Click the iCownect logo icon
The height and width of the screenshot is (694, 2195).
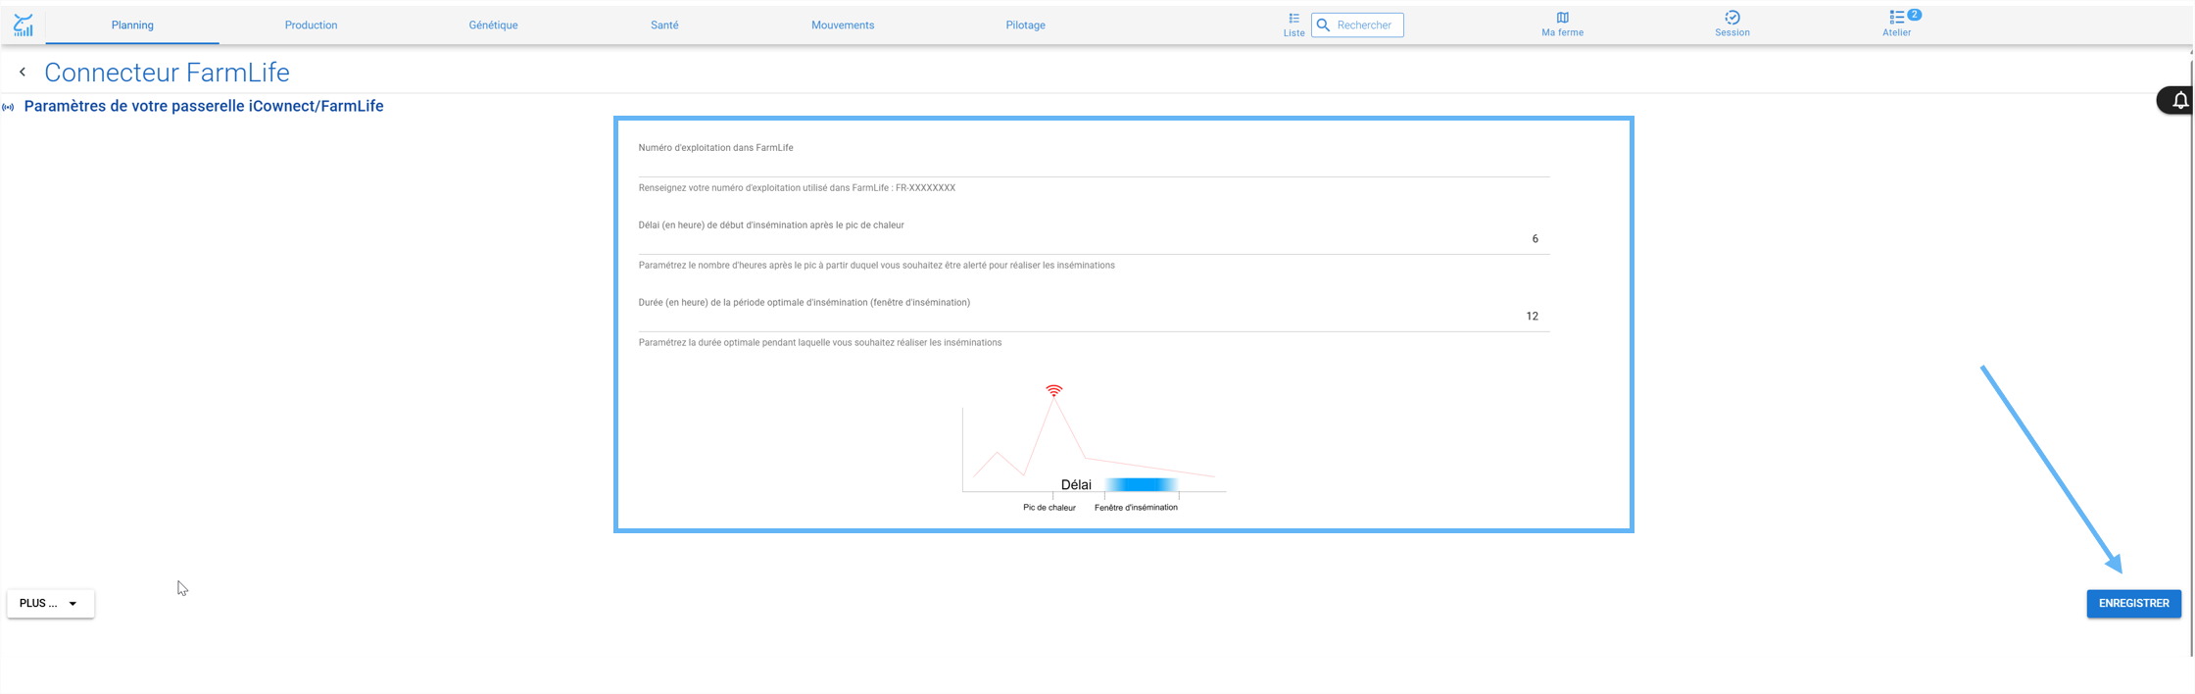pyautogui.click(x=24, y=25)
